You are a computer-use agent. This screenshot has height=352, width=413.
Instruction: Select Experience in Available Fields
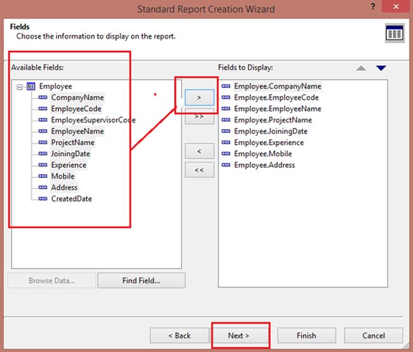(x=69, y=165)
